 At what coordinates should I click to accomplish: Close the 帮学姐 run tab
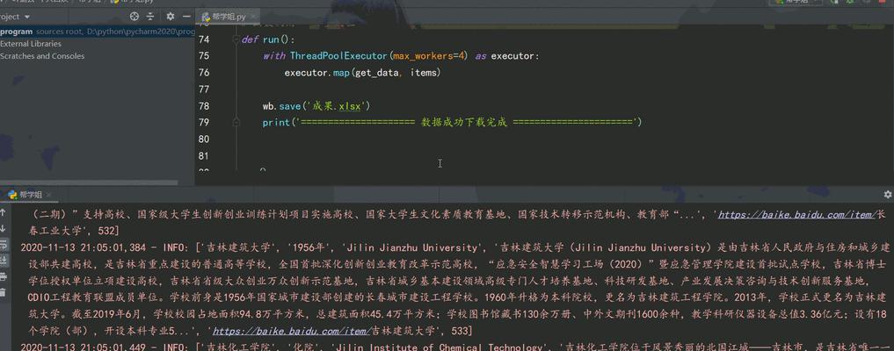pyautogui.click(x=48, y=195)
